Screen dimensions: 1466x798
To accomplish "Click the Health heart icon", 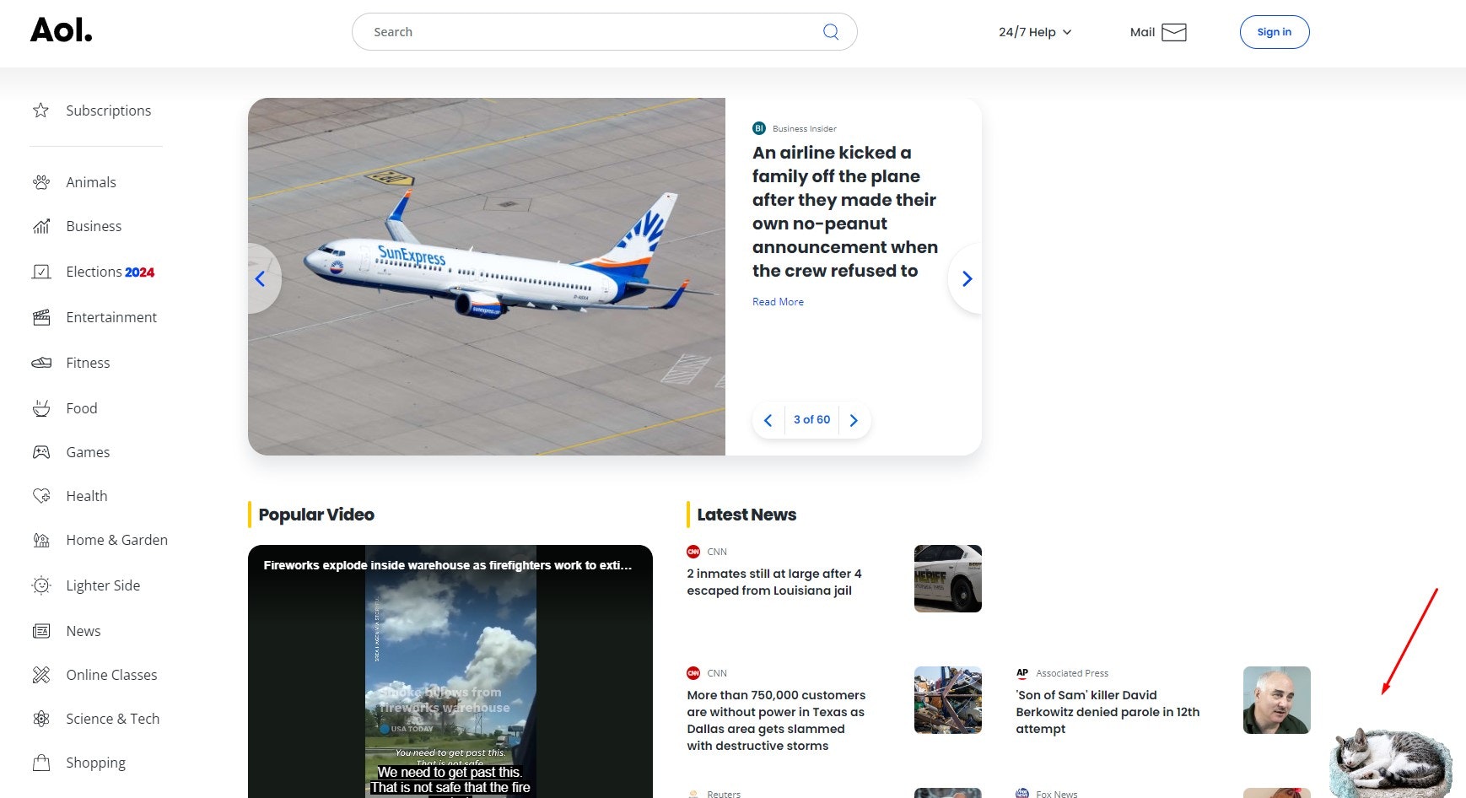I will [x=40, y=496].
